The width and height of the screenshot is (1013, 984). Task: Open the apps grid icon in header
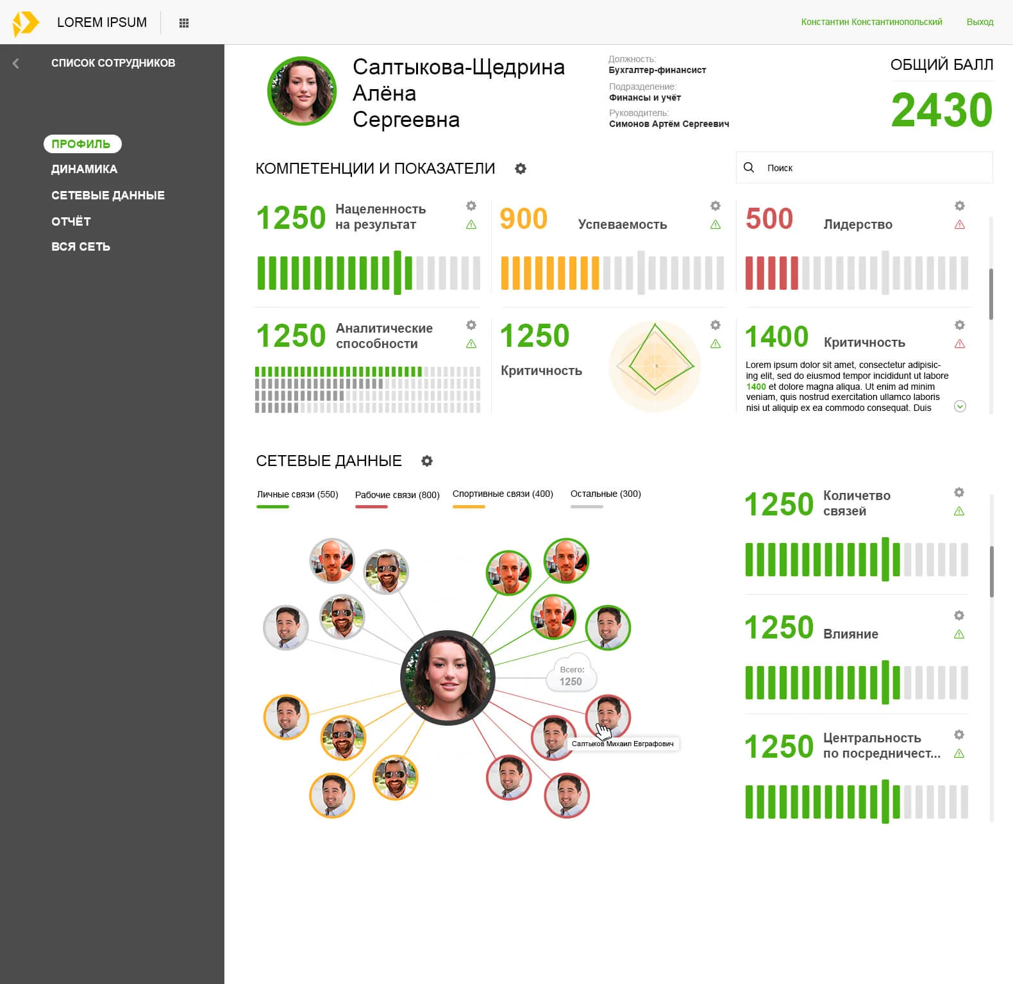[x=184, y=23]
